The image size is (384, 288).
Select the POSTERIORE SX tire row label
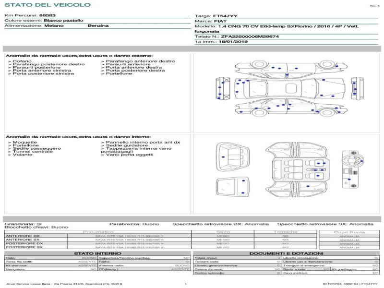(x=24, y=247)
